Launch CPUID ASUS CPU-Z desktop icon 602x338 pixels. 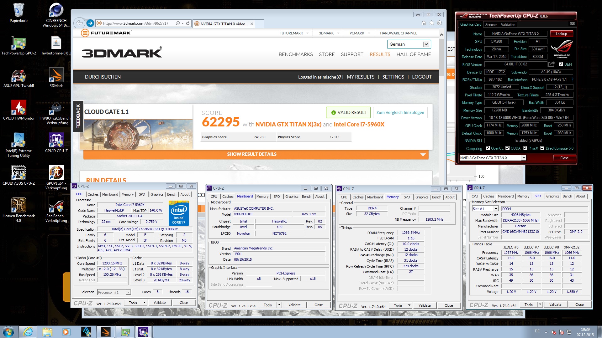[x=18, y=176]
